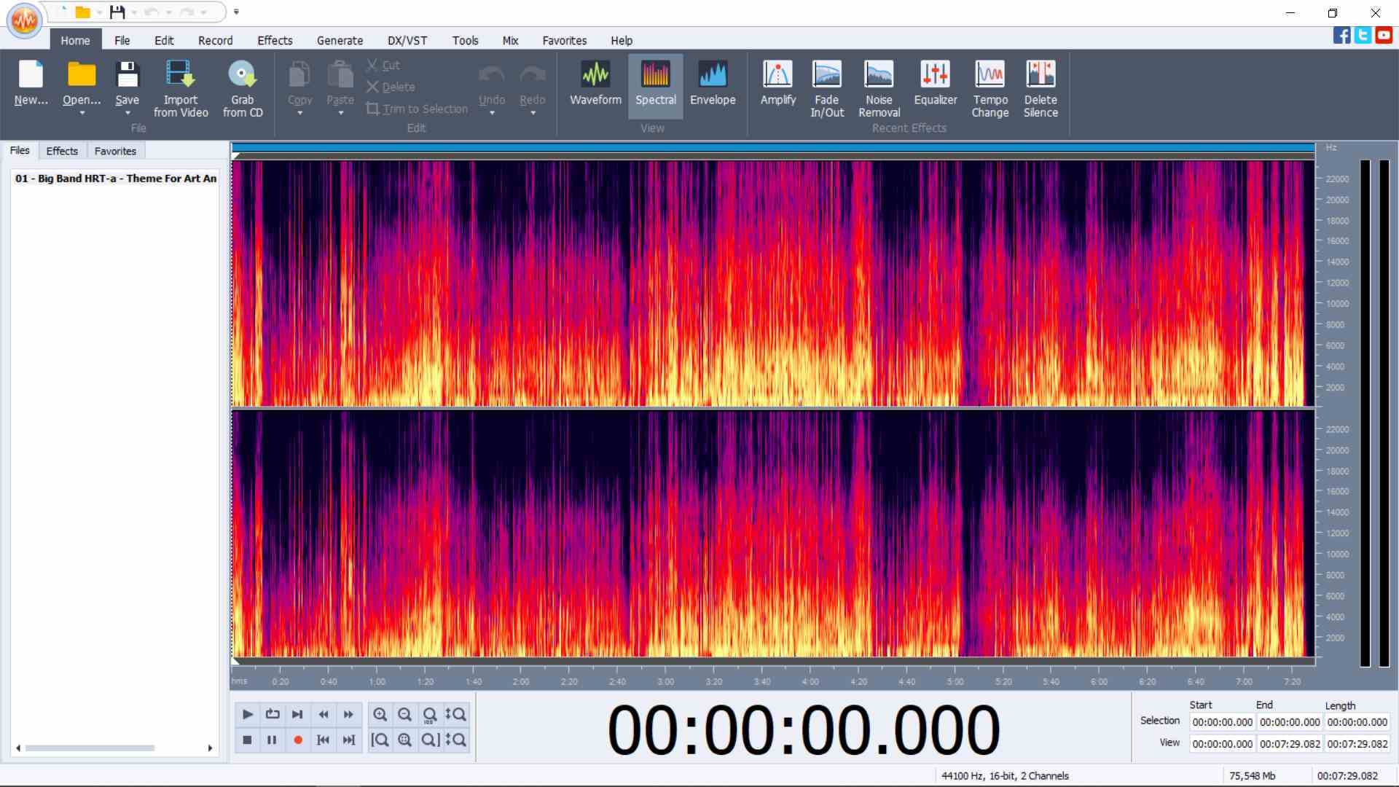
Task: Expand the Save dropdown arrow
Action: click(x=128, y=114)
